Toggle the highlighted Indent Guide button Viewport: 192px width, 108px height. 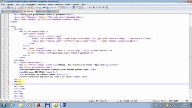(x=73, y=7)
